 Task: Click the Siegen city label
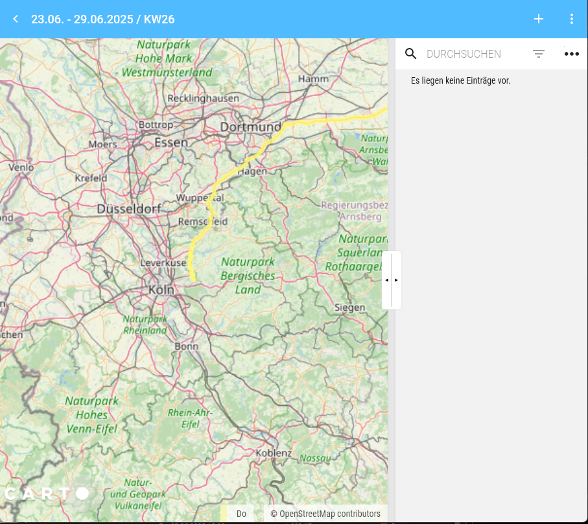pos(349,307)
